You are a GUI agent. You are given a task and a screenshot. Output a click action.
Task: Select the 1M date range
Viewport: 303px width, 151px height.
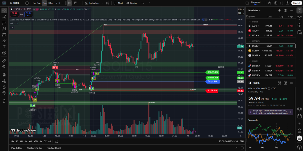(x=21, y=141)
